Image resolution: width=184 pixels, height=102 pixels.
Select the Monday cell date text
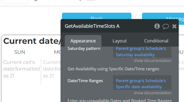coord(52,69)
